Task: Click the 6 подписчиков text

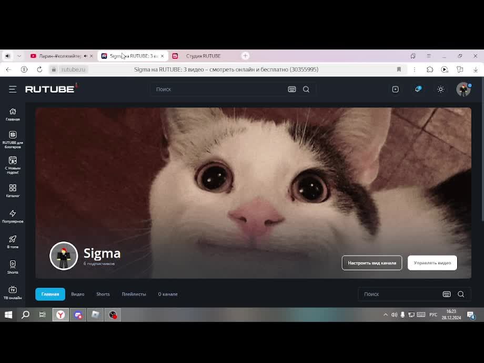Action: point(99,264)
